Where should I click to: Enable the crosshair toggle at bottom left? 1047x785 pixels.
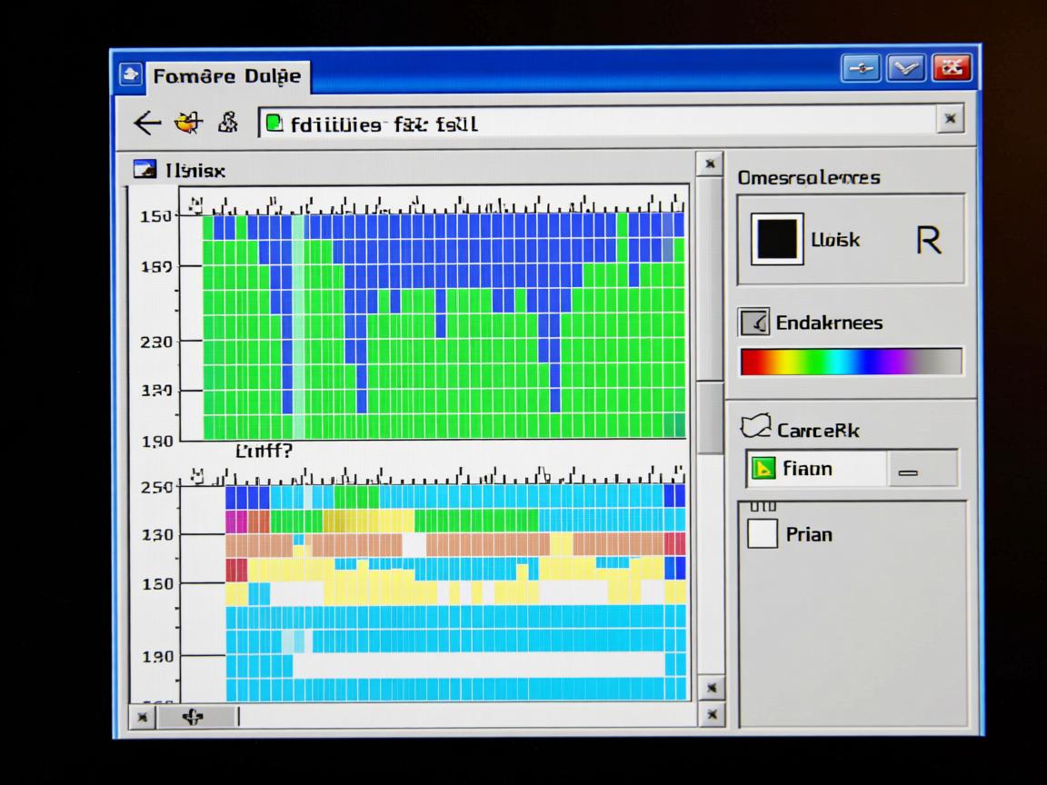[x=194, y=717]
